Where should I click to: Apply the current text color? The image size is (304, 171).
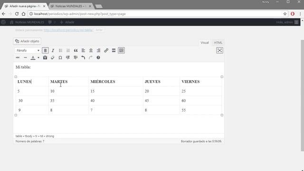tap(33, 57)
